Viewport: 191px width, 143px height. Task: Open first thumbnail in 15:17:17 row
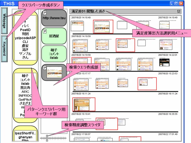click(81, 85)
